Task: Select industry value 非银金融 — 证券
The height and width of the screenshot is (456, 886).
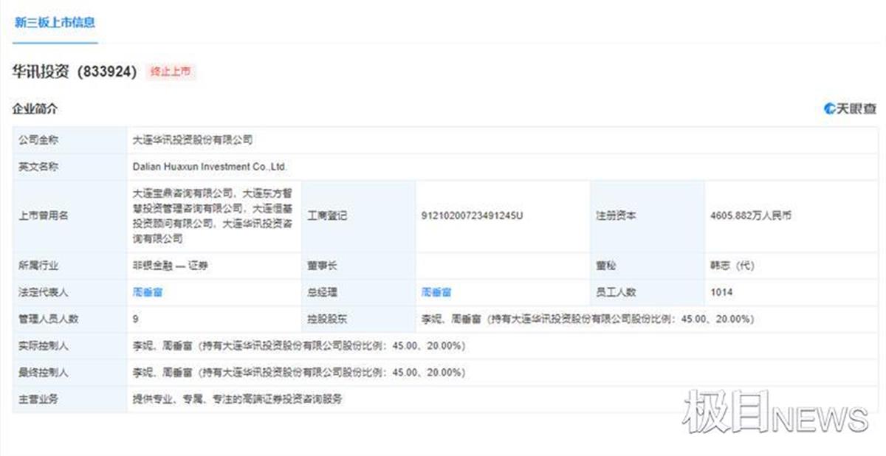Action: 170,266
